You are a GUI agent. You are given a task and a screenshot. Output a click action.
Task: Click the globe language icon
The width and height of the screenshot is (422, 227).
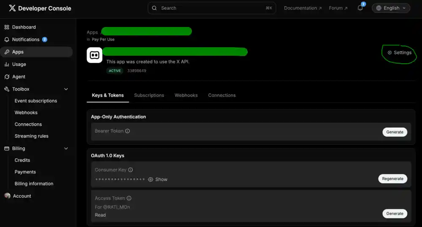(379, 8)
